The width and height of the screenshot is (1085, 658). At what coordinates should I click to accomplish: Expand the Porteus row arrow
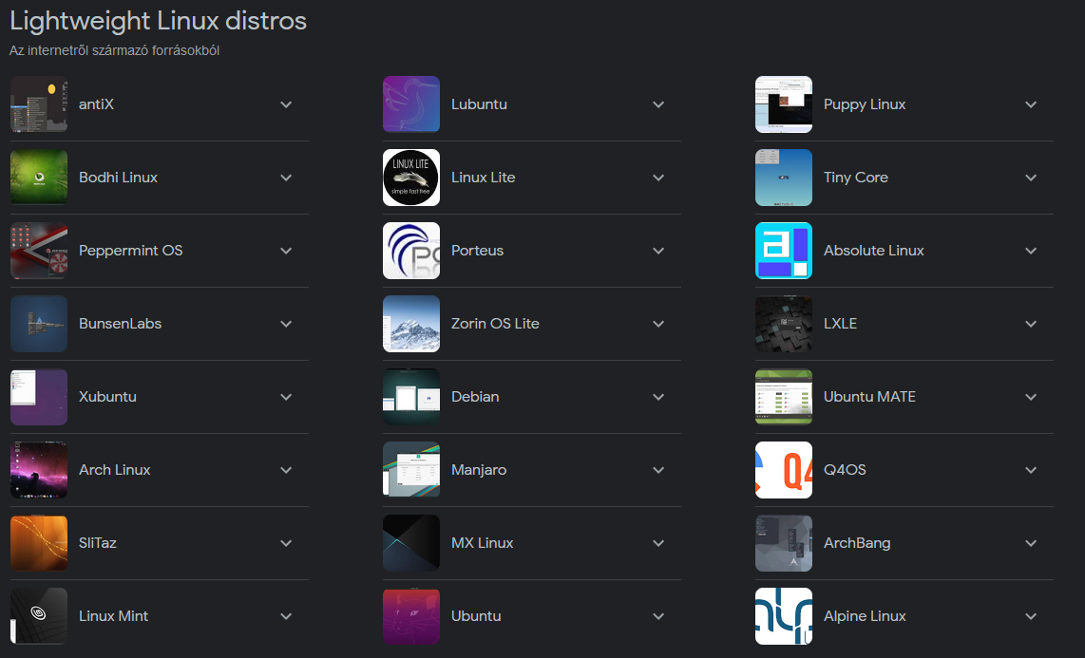[x=658, y=251]
